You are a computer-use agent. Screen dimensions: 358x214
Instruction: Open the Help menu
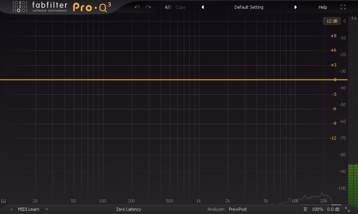[x=322, y=7]
